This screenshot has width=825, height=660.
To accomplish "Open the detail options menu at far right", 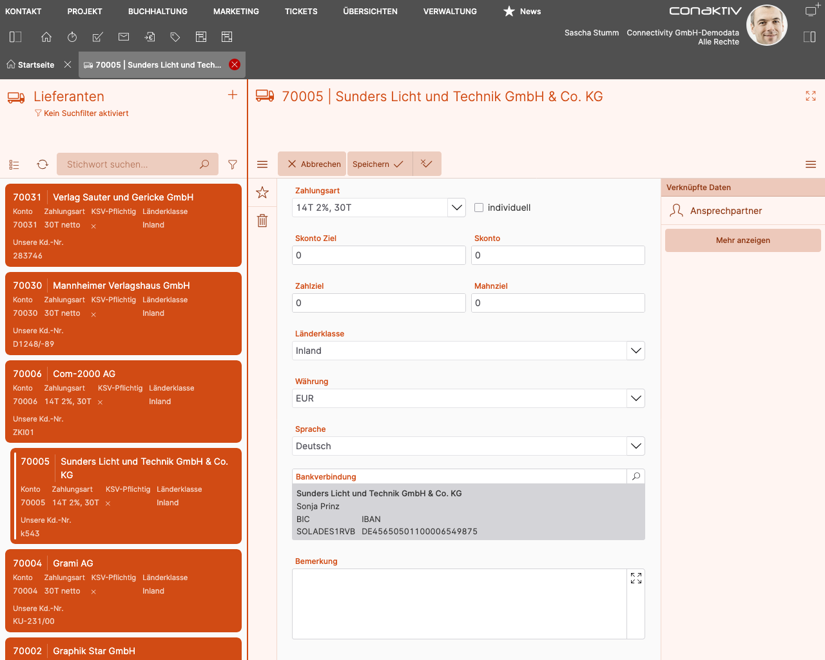I will (811, 164).
